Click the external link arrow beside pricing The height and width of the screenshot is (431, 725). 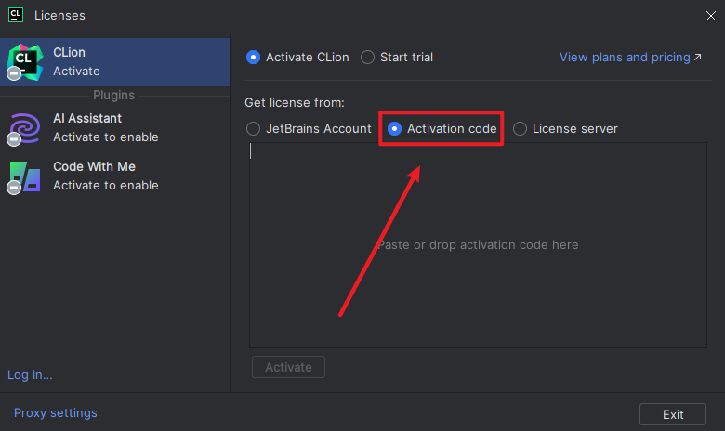tap(698, 58)
